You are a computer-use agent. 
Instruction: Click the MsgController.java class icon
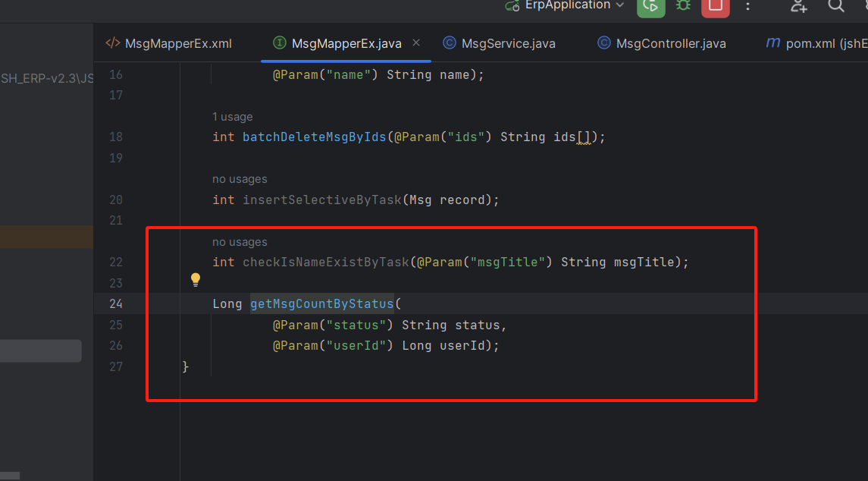point(604,42)
